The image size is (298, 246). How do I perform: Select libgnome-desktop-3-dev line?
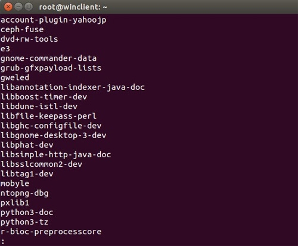(54, 135)
